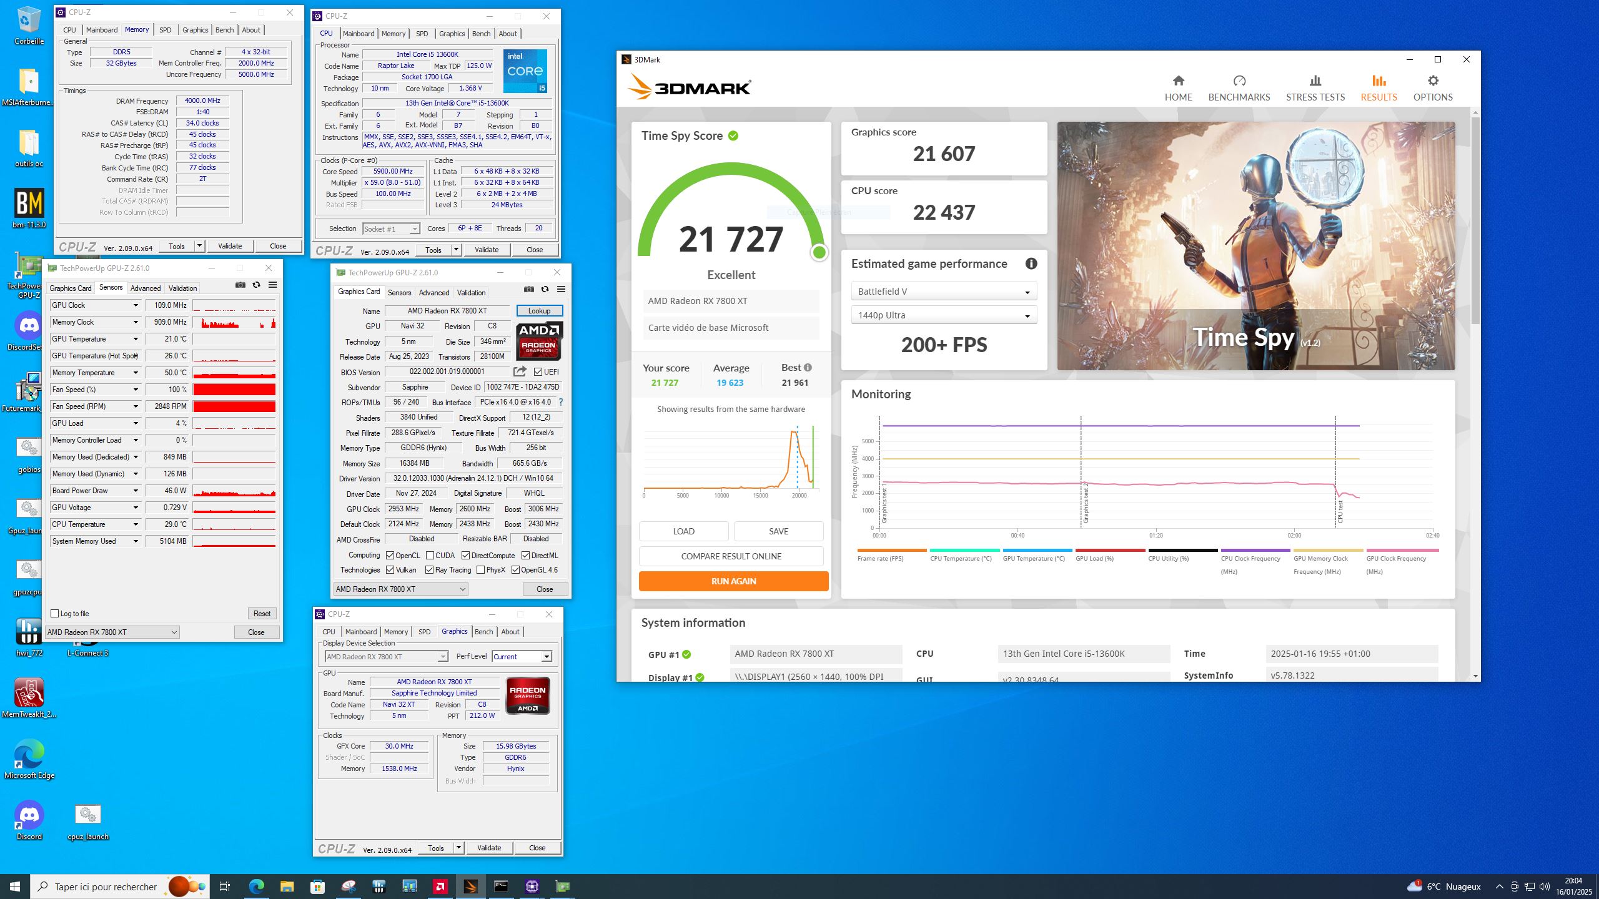Click Lookup button in GPU-Z
Viewport: 1599px width, 899px height.
539,310
